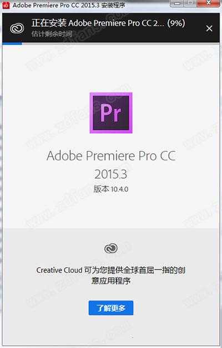The image size is (222, 348).
Task: Click the disabled maximize window button
Action: click(x=190, y=3)
